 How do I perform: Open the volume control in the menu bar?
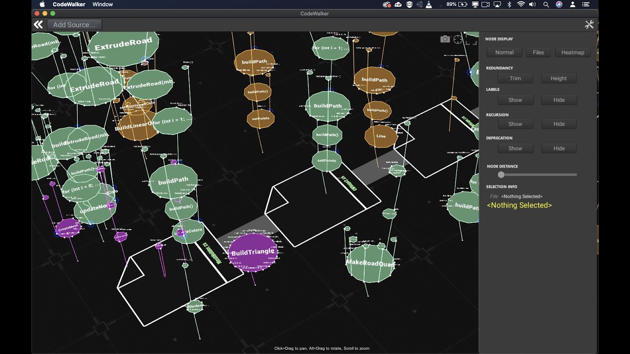(x=533, y=4)
